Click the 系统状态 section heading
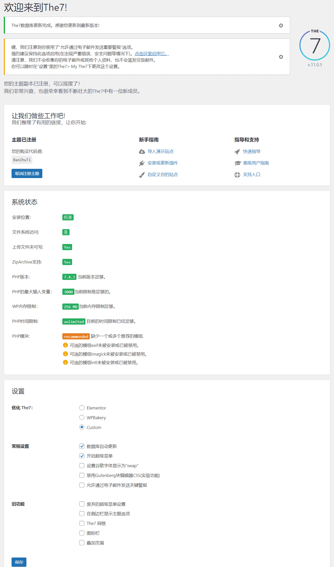 (x=25, y=202)
